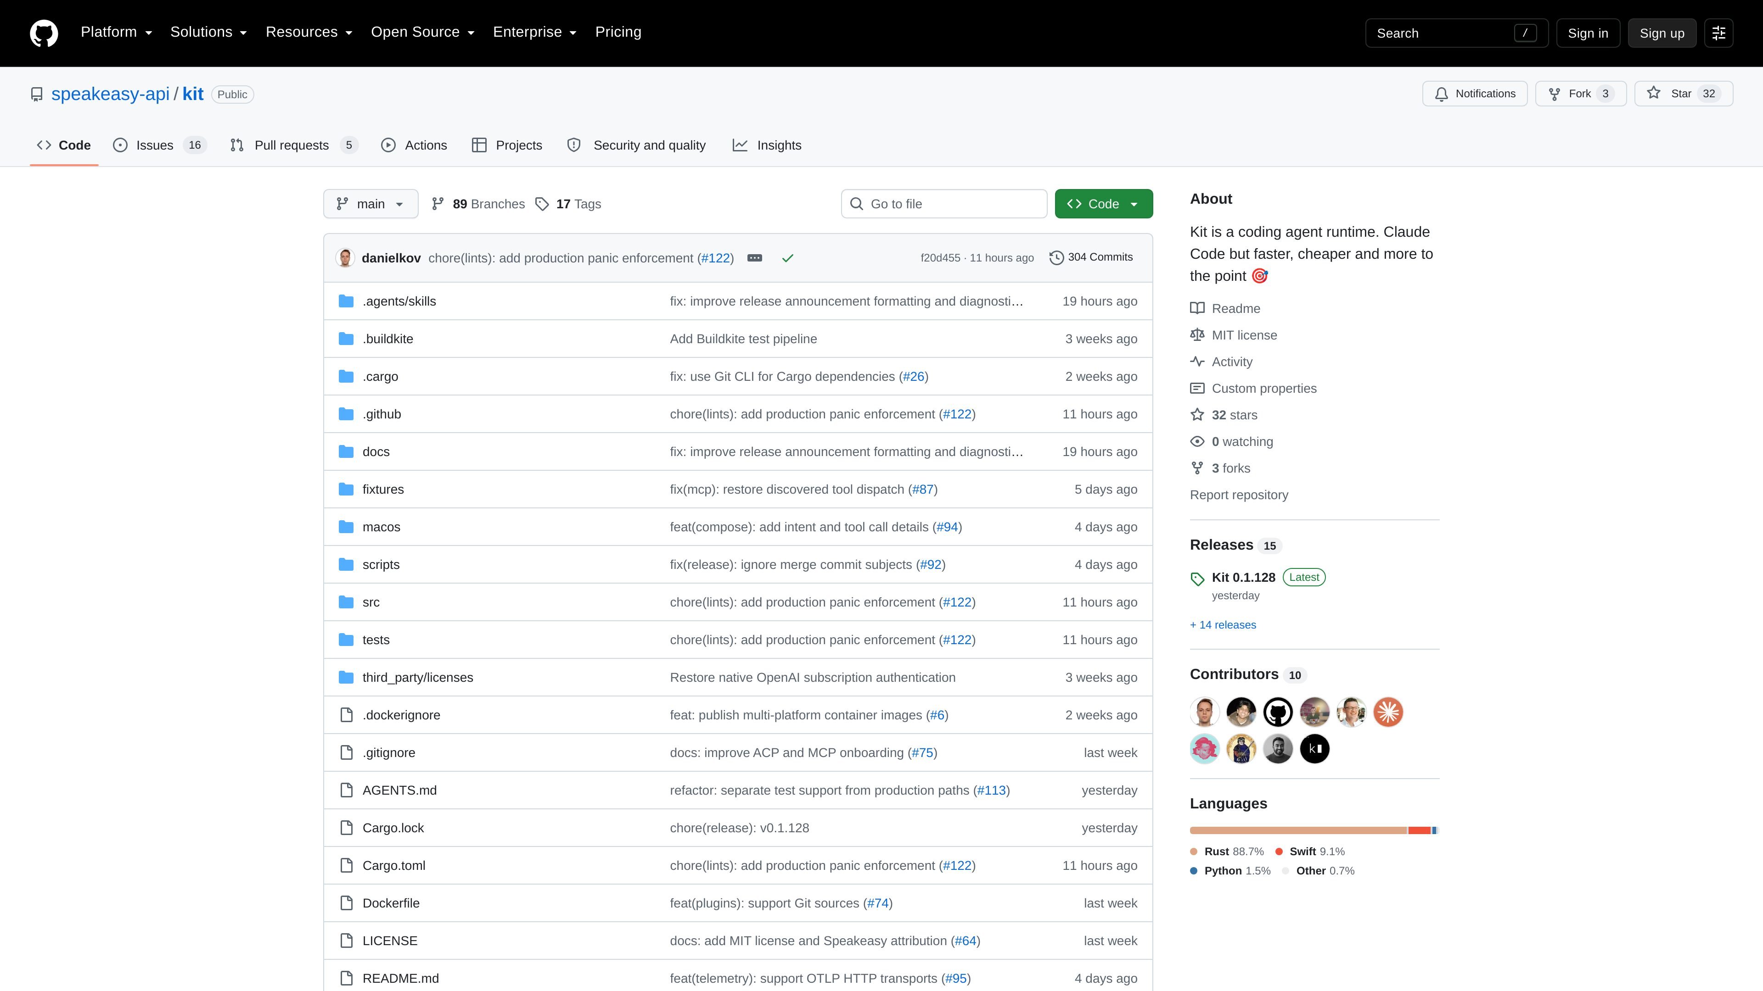The height and width of the screenshot is (991, 1763).
Task: Open danielkov's avatar in commit row
Action: point(346,258)
